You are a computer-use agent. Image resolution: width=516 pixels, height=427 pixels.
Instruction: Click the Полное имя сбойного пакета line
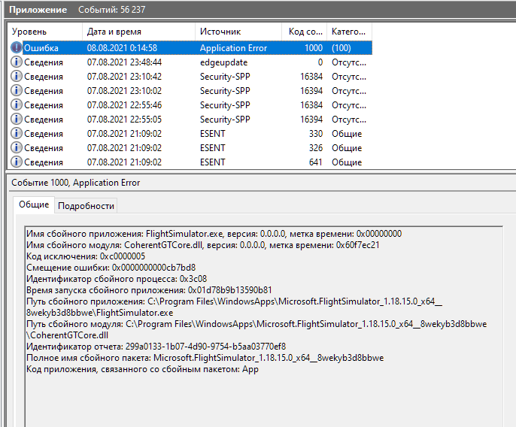coord(205,358)
